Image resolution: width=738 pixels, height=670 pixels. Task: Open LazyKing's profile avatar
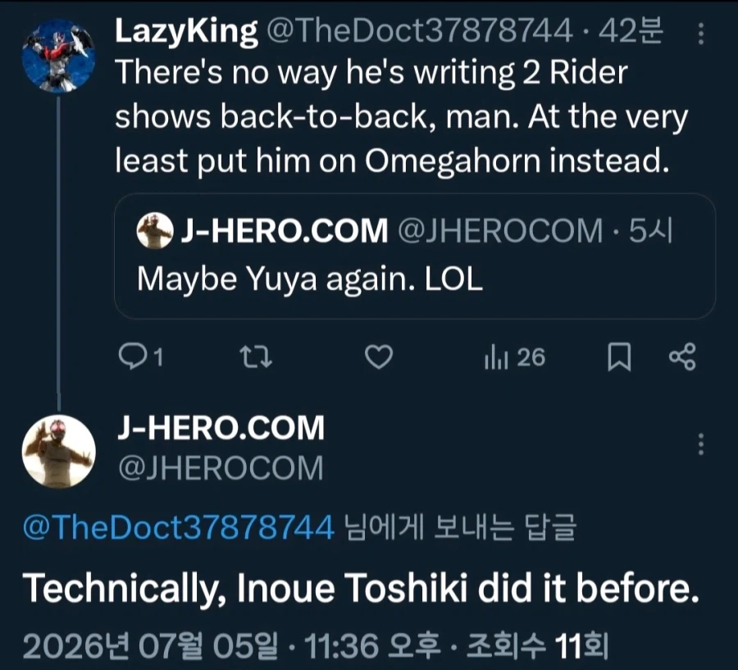(x=58, y=56)
